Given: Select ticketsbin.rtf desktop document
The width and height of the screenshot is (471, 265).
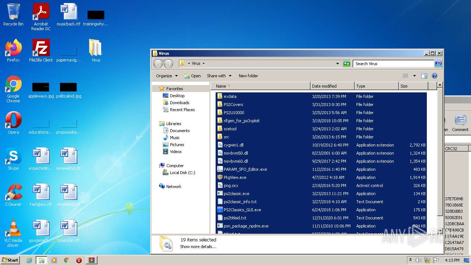Looking at the screenshot, I should point(68,231).
